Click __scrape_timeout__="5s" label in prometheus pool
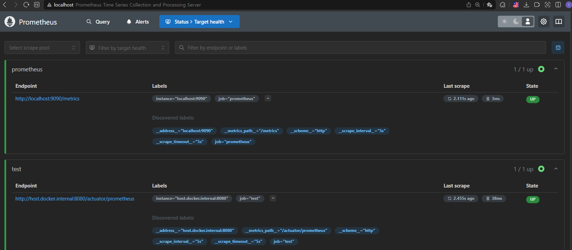The height and width of the screenshot is (250, 572). coord(180,142)
